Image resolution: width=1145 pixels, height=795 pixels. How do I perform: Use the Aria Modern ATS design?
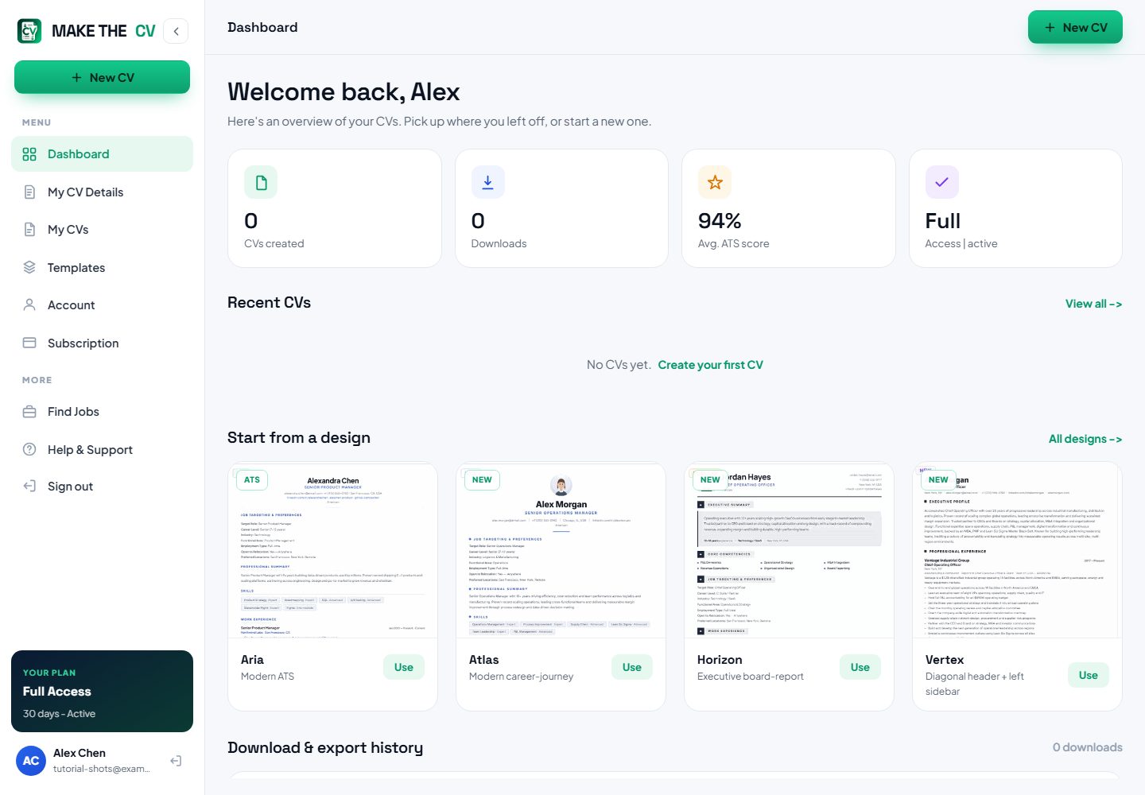click(404, 667)
